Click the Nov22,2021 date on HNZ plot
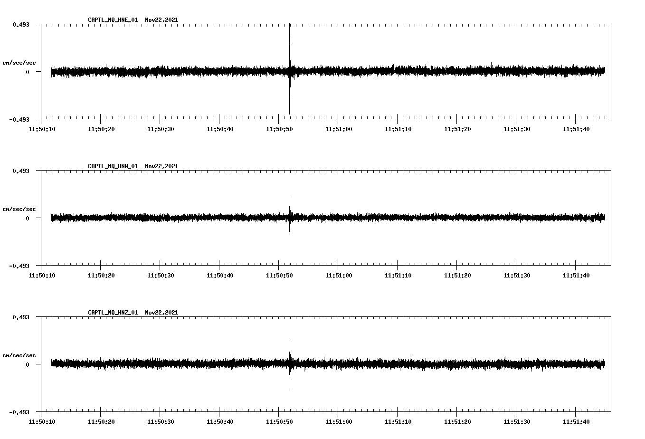The width and height of the screenshot is (645, 439). (161, 313)
